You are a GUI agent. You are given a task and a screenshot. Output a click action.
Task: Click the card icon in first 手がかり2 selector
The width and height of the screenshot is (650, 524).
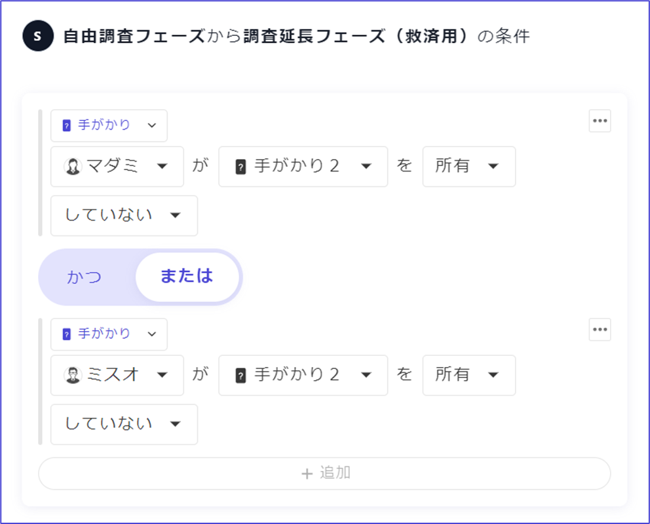click(x=240, y=167)
